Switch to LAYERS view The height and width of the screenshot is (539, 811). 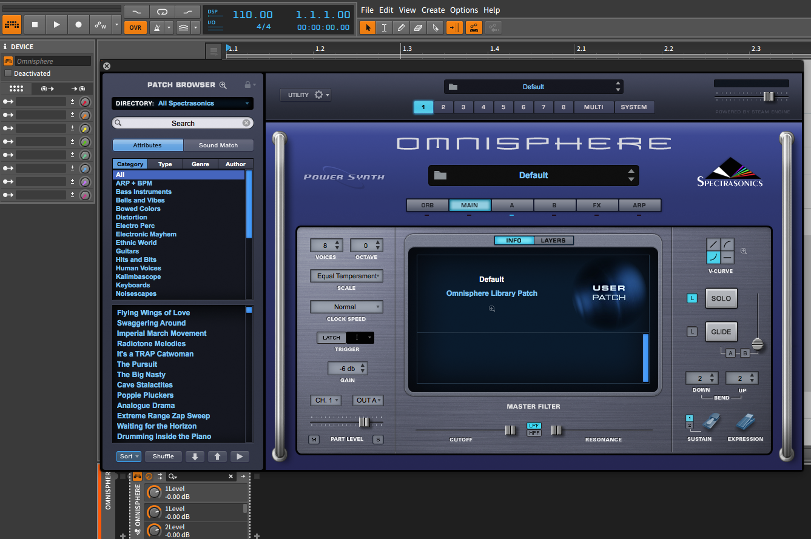tap(553, 241)
